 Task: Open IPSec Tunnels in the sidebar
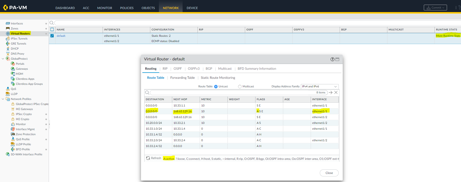coord(19,39)
